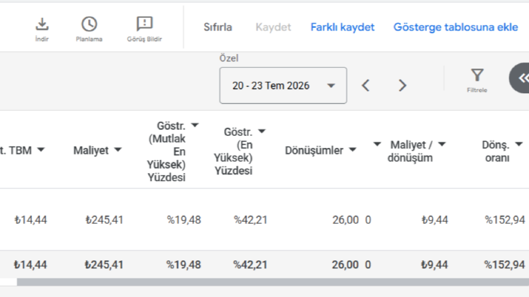The image size is (529, 297).
Task: Select ₺9,44 in the totals row
Action: 434,264
